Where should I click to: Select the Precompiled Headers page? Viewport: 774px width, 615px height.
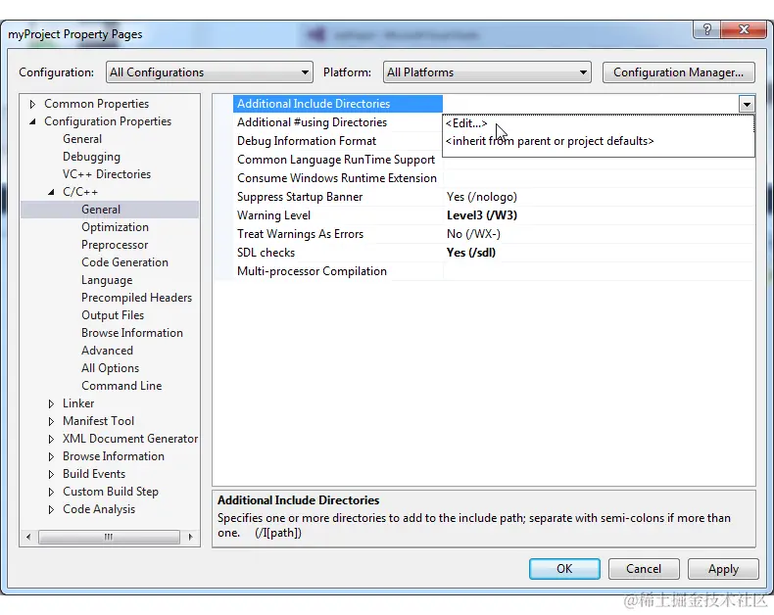point(137,298)
